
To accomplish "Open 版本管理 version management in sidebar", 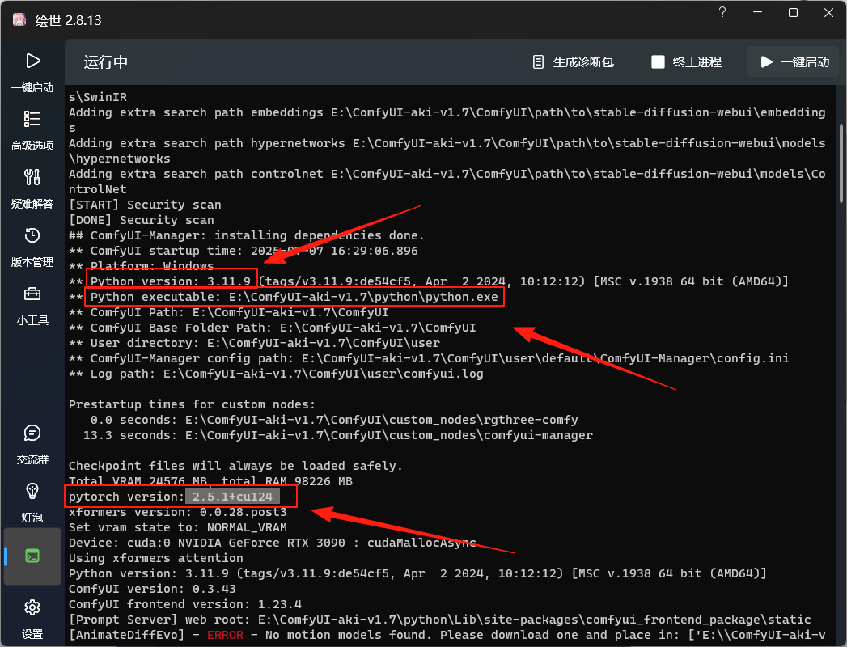I will click(x=32, y=247).
